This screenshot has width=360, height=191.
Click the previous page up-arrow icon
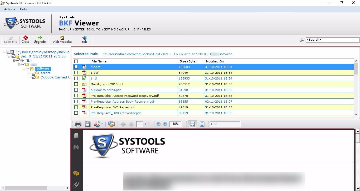123,124
